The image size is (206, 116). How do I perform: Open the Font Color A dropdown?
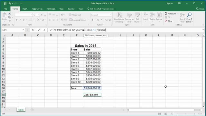tap(46, 20)
